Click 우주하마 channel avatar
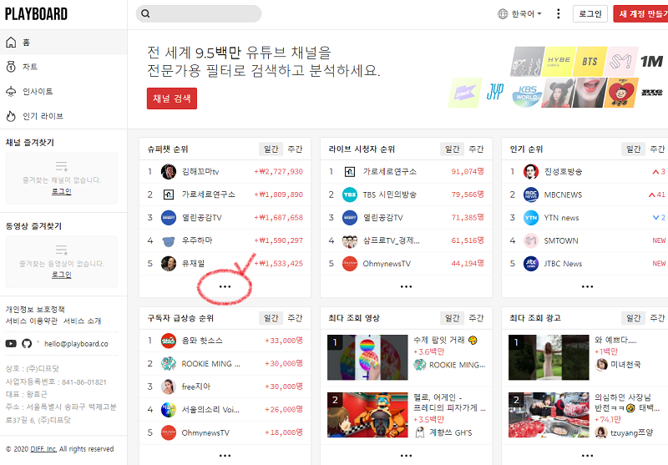 [x=169, y=240]
